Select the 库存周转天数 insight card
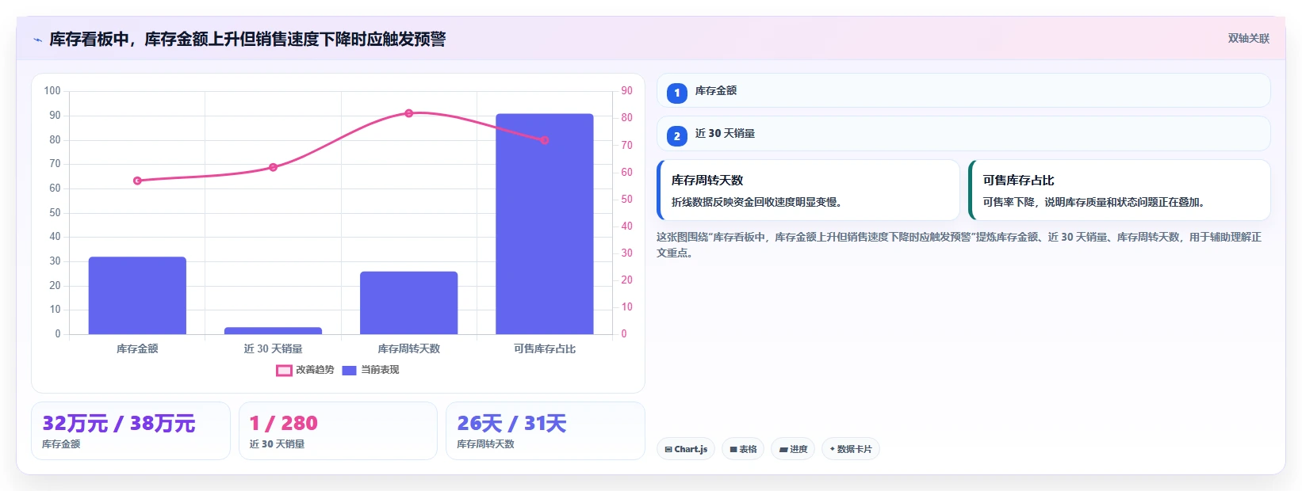 tap(808, 190)
